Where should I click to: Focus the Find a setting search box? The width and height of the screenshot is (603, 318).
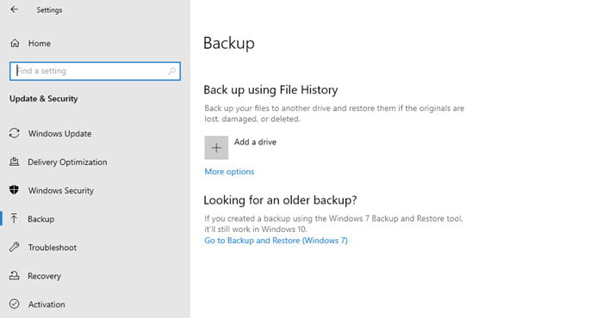(x=95, y=71)
